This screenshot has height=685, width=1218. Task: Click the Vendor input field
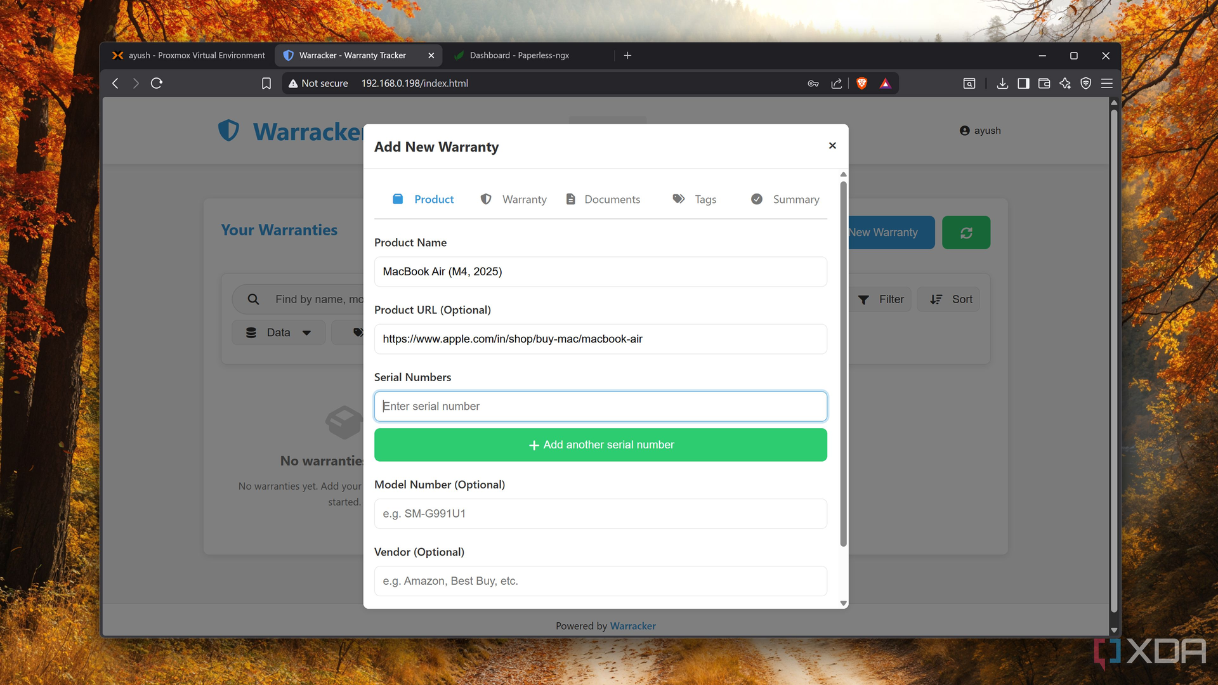tap(600, 581)
